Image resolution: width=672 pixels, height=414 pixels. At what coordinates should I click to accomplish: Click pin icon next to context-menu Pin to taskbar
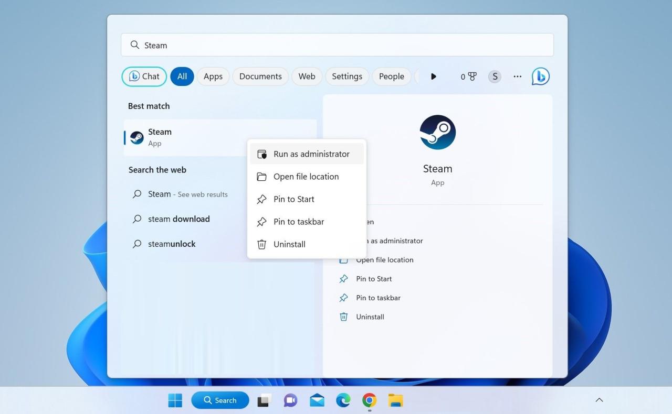tap(261, 222)
